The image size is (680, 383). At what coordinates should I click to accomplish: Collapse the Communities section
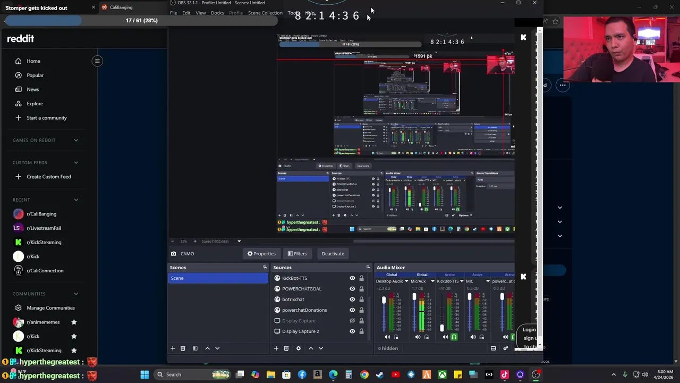76,294
